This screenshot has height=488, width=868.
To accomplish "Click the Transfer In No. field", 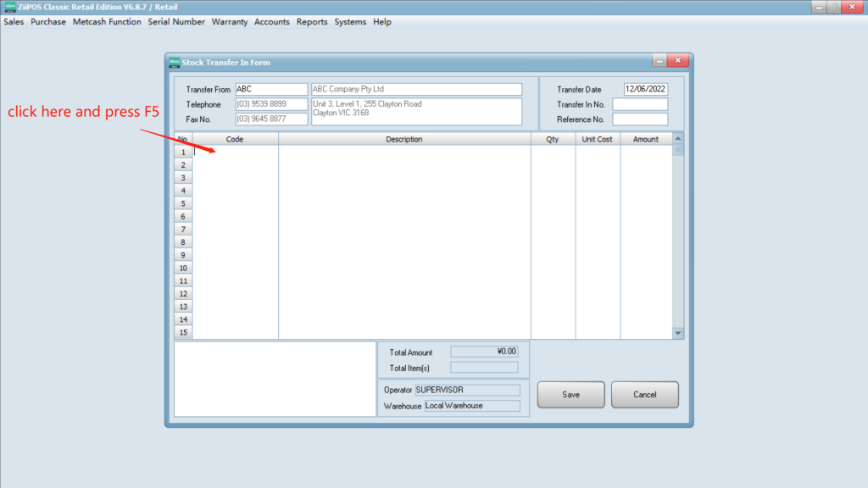I will pyautogui.click(x=640, y=105).
